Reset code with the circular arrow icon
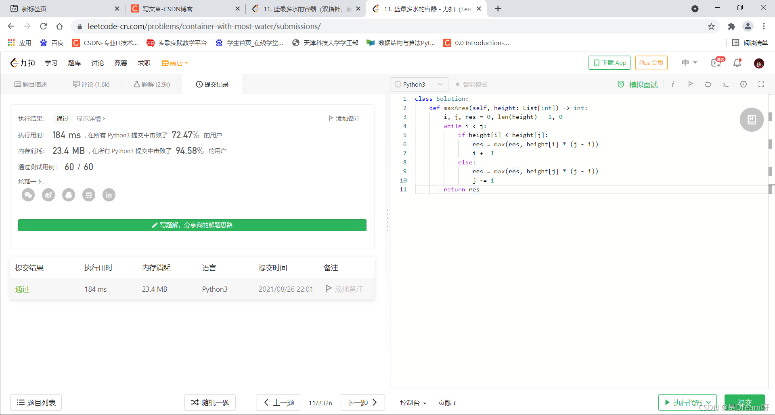Screen dimensions: 775x415 (708, 85)
